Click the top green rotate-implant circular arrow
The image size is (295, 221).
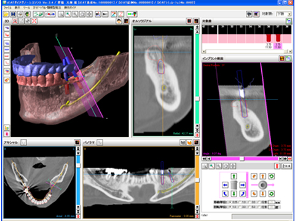point(272,176)
